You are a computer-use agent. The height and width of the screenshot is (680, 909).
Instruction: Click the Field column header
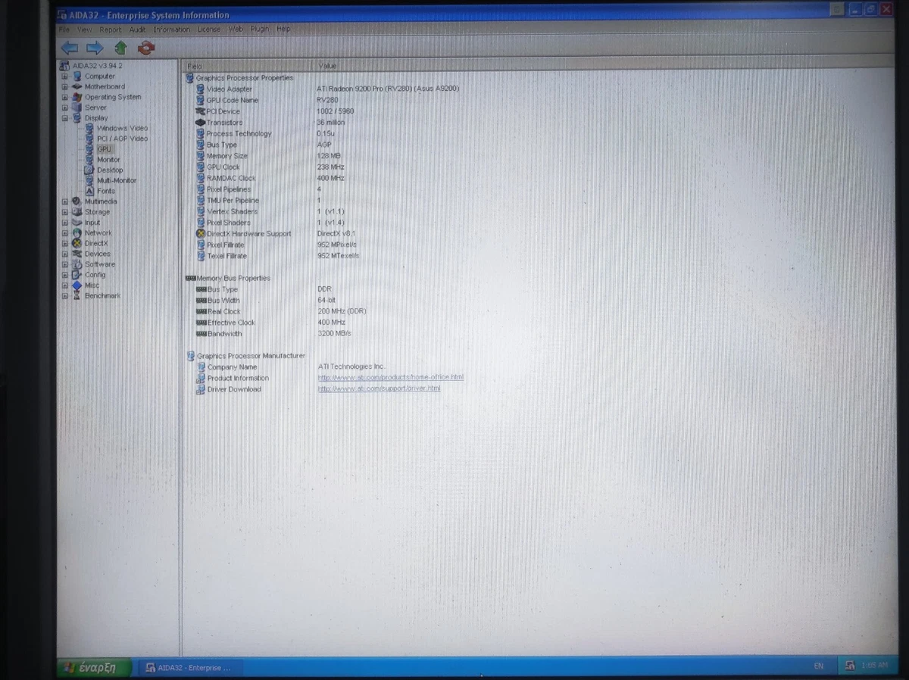pyautogui.click(x=248, y=66)
